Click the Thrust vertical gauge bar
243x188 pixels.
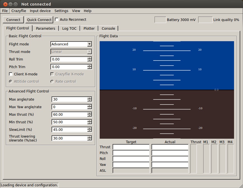[193, 159]
